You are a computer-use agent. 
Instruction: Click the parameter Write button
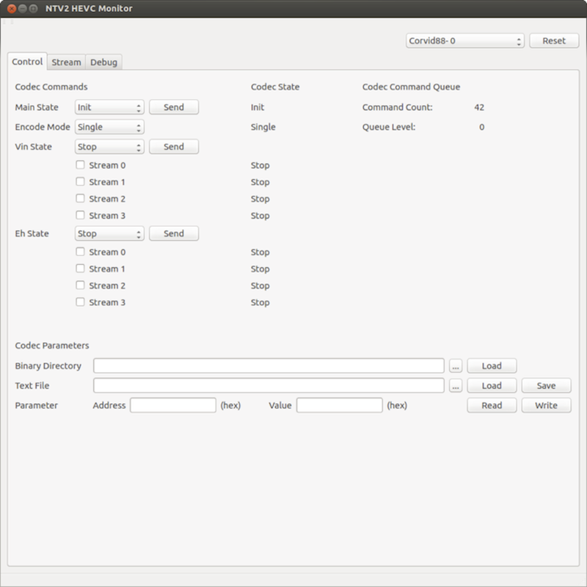coord(546,406)
